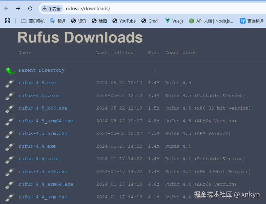Download rufus-4.4_arm64.exe
The image size is (266, 204).
pyautogui.click(x=46, y=184)
